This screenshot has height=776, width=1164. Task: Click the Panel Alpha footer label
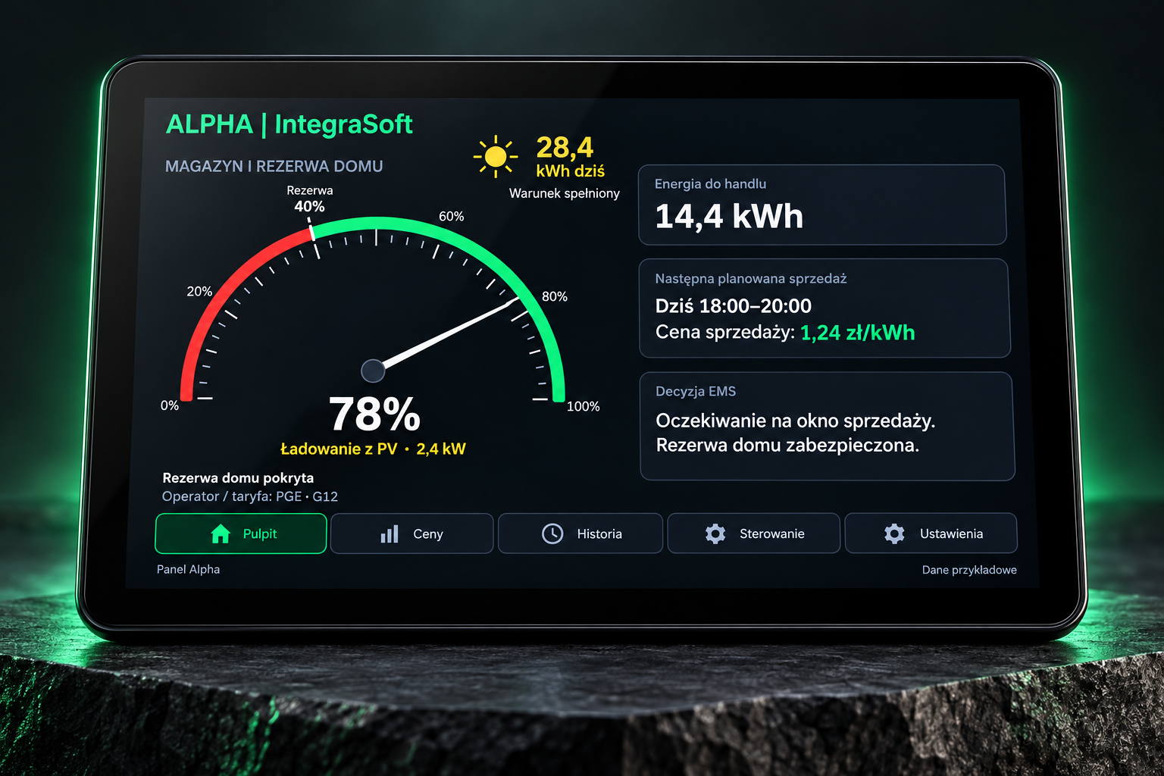[x=188, y=569]
